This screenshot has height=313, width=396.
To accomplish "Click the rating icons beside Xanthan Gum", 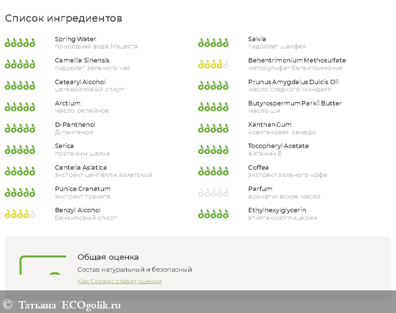I will click(x=213, y=128).
